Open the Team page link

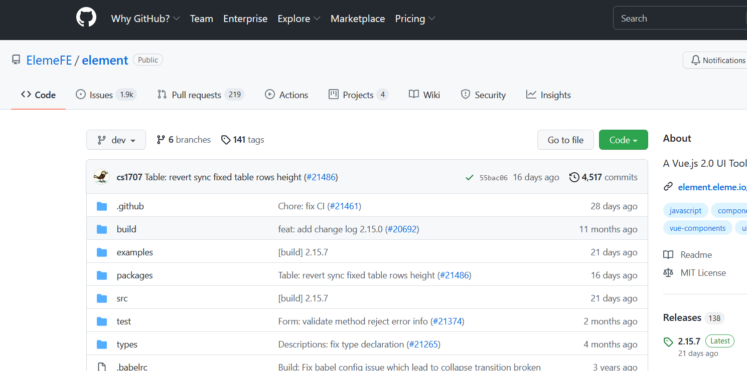point(202,19)
